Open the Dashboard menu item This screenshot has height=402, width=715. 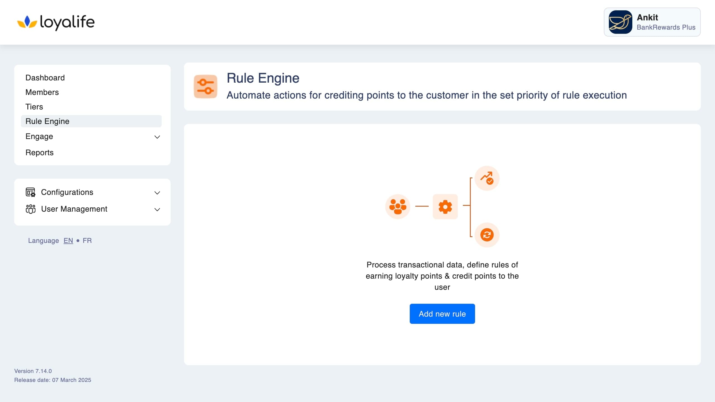(45, 78)
